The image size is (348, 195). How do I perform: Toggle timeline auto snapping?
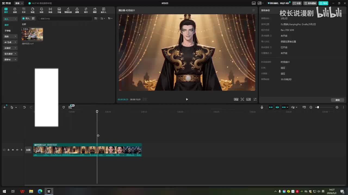click(277, 107)
